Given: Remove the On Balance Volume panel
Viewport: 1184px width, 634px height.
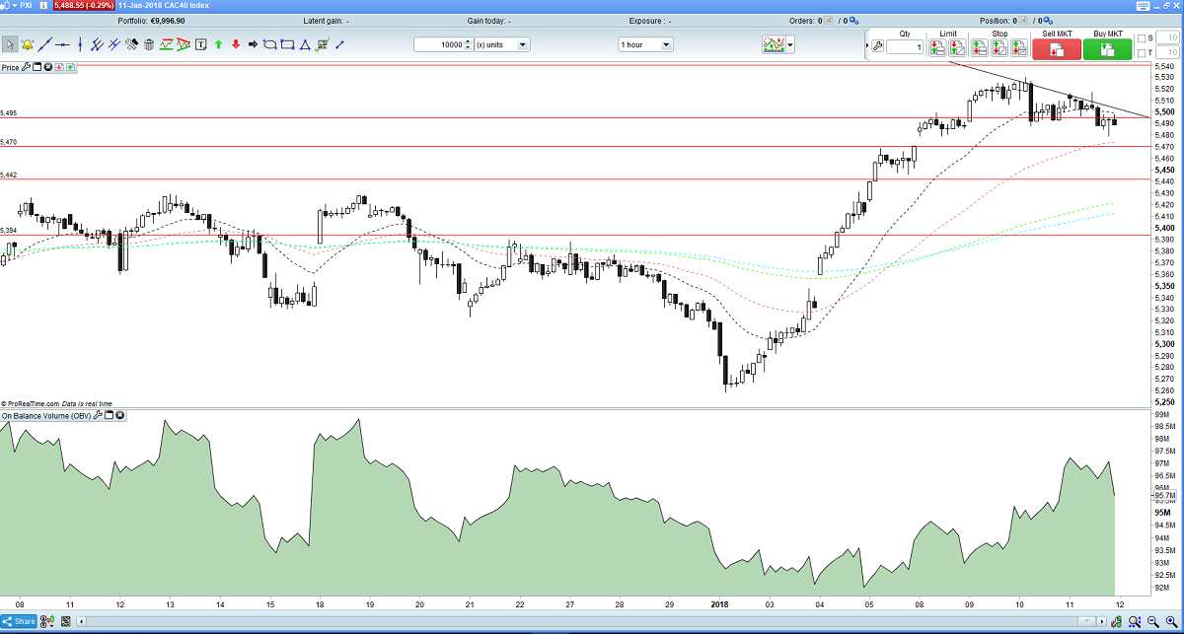Looking at the screenshot, I should (119, 416).
